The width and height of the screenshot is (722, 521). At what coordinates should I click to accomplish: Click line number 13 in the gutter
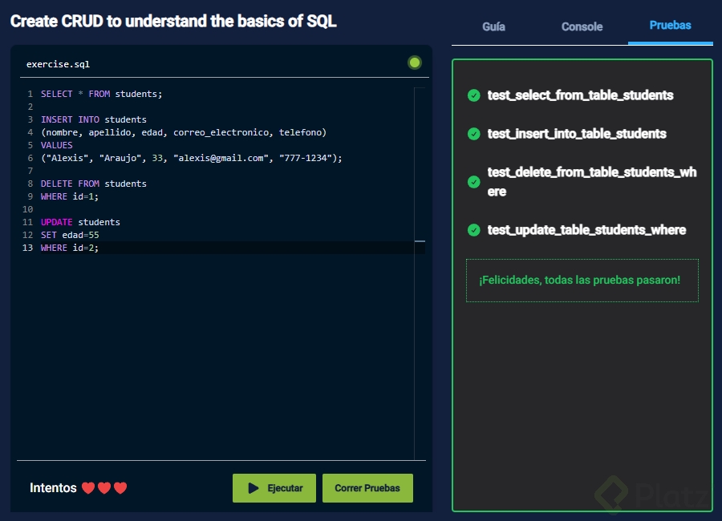[x=27, y=248]
